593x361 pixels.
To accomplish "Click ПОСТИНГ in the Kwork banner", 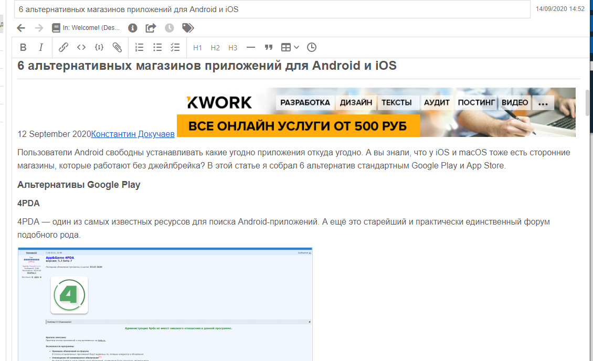I will pos(476,102).
